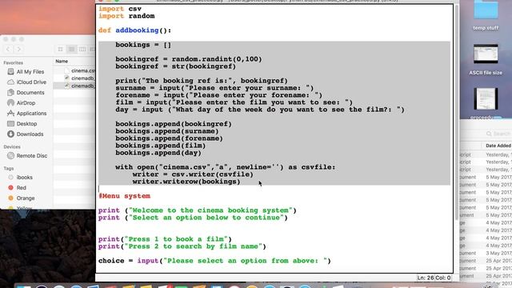The height and width of the screenshot is (288, 512).
Task: Click the csv.writer(csvfile) line
Action: 193,174
